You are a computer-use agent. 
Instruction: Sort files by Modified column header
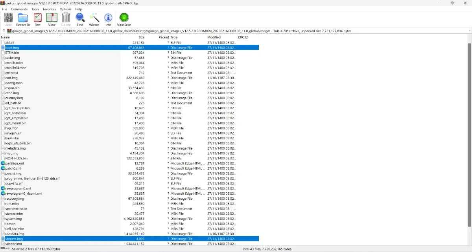coord(214,37)
